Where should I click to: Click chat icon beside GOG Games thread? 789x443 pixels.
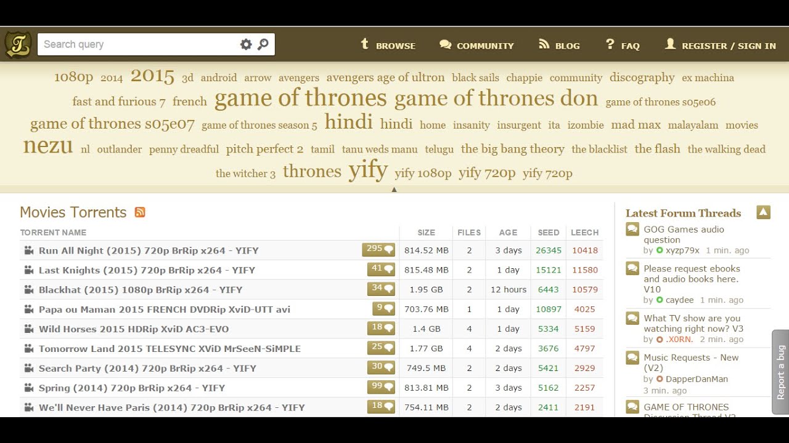632,229
